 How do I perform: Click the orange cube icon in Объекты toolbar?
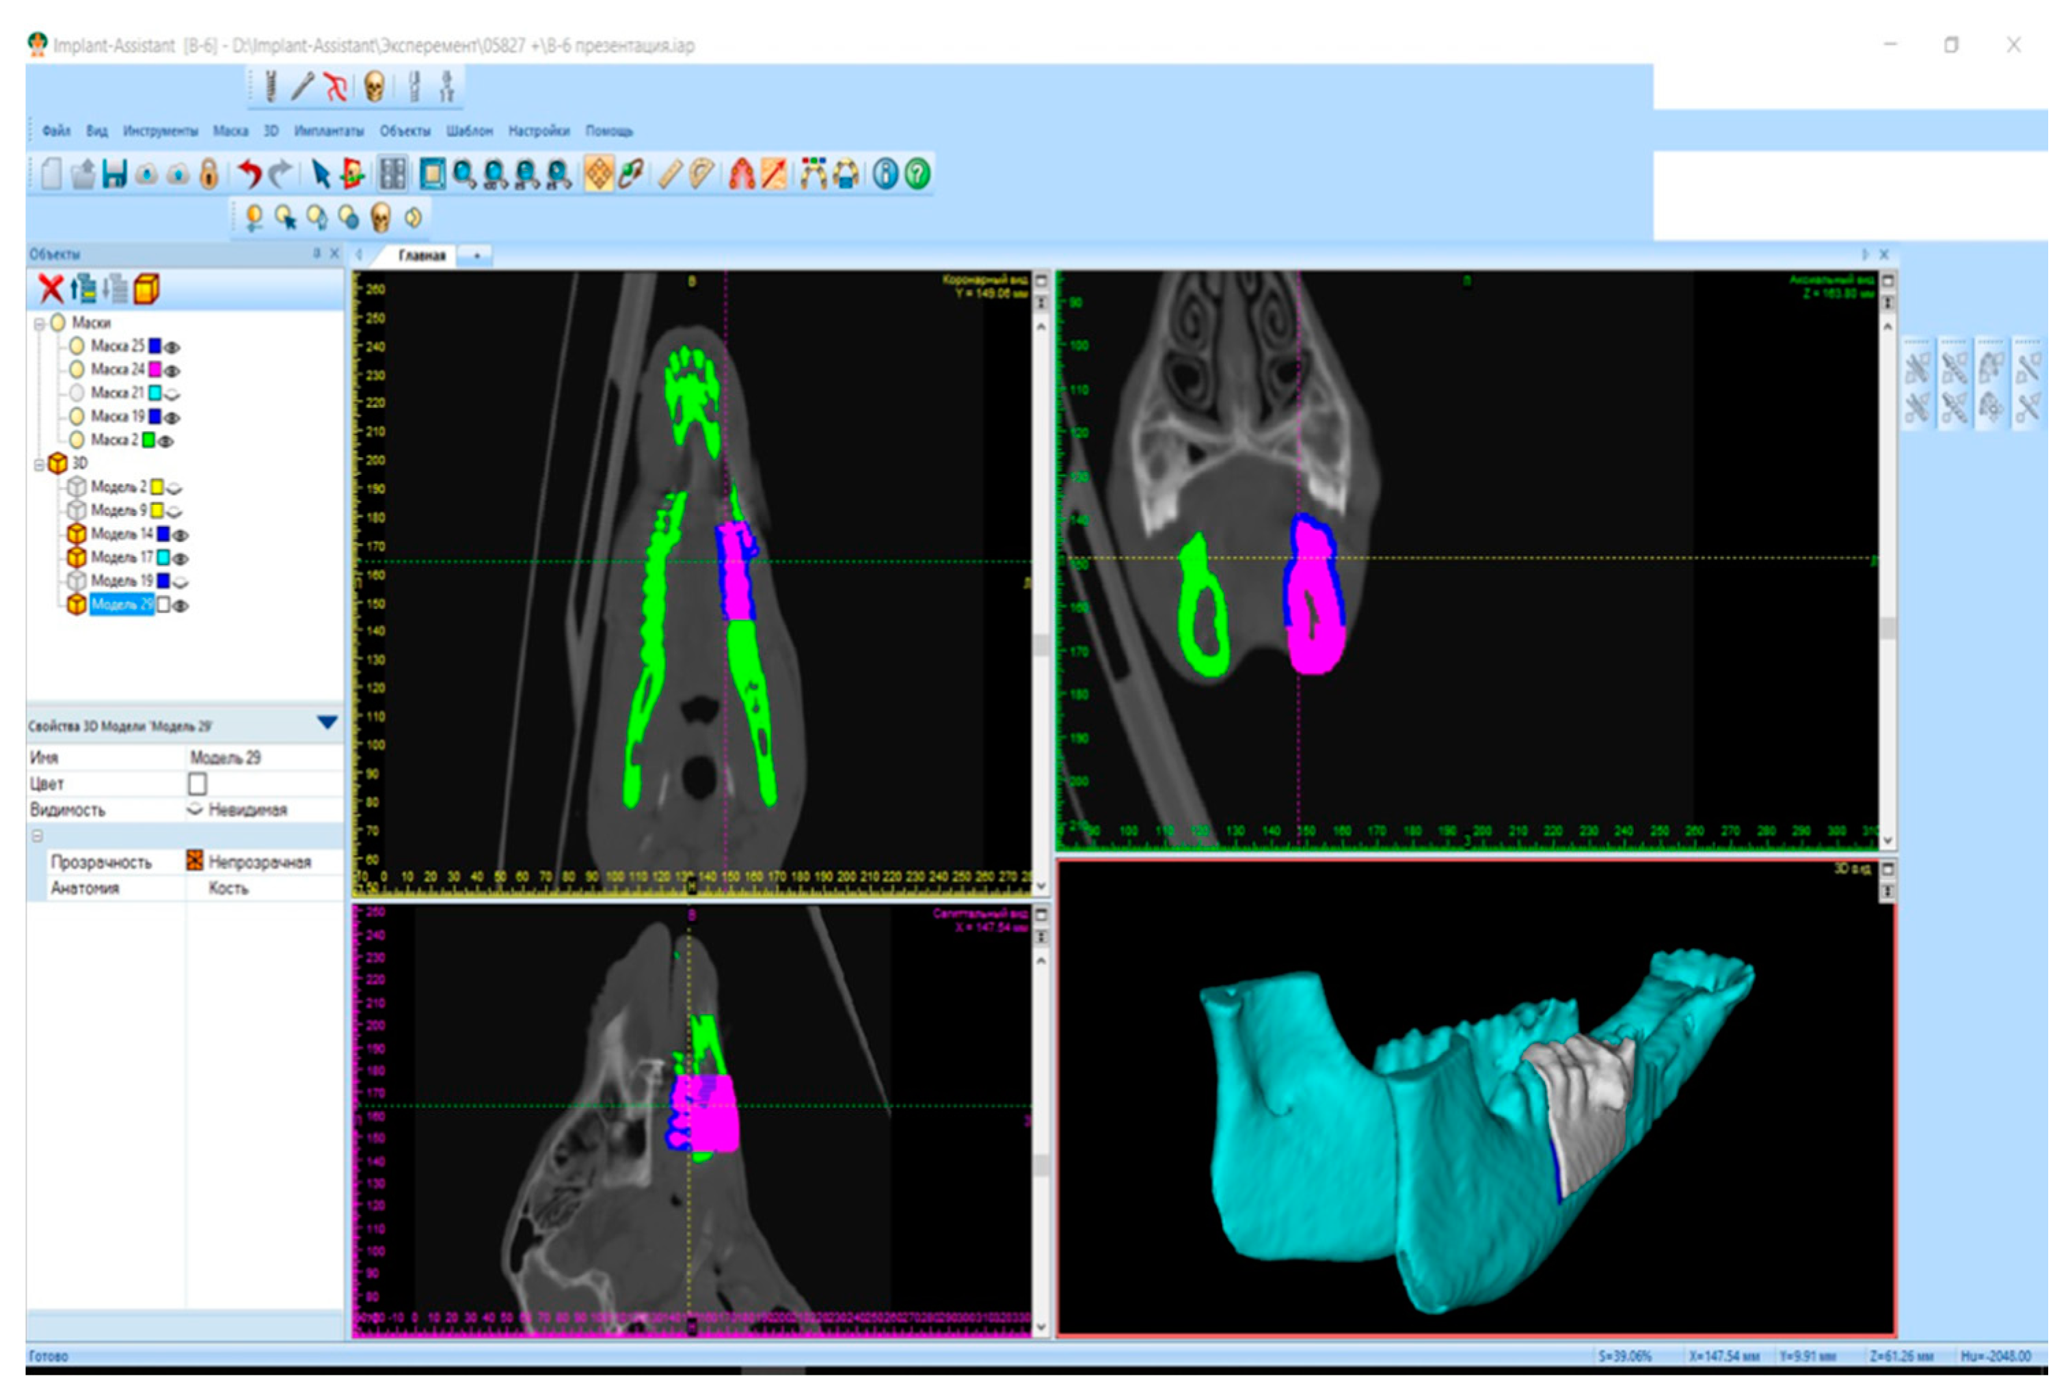click(146, 289)
